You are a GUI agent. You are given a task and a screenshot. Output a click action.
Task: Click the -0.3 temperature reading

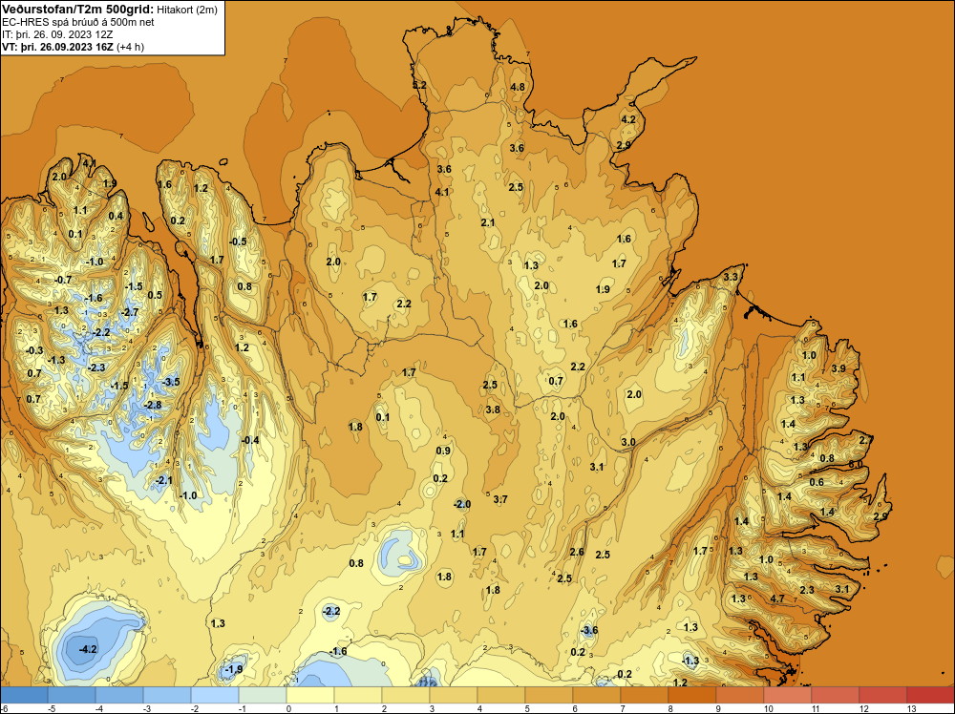point(34,350)
